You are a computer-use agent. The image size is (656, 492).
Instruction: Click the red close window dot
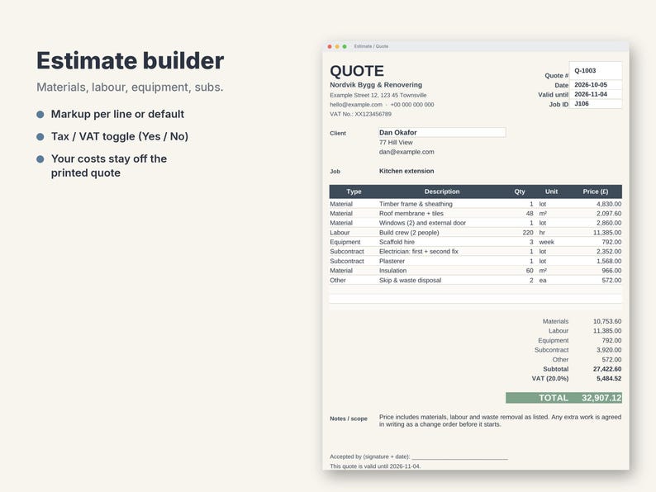pos(330,46)
